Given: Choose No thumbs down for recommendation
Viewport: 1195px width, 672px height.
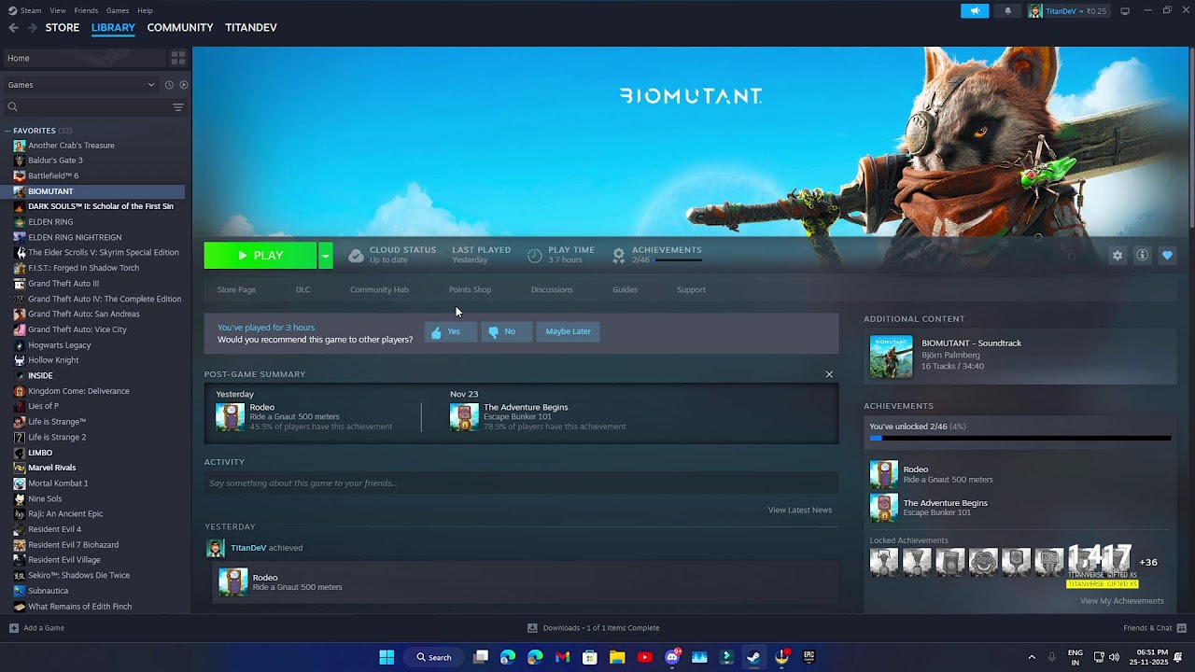Looking at the screenshot, I should click(506, 331).
